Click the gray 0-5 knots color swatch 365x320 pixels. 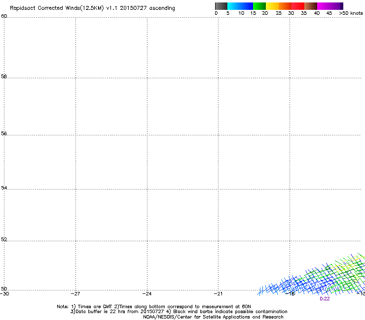pos(221,6)
